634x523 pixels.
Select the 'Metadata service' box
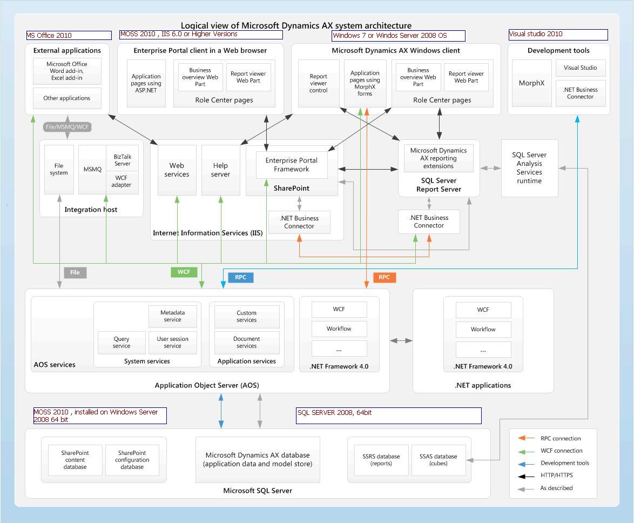pos(173,316)
